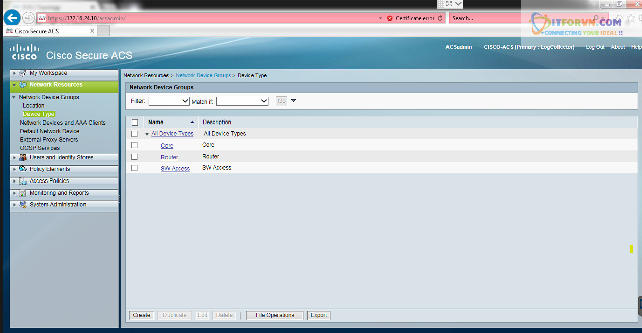Click the Policy Elements icon
642x333 pixels.
point(23,169)
